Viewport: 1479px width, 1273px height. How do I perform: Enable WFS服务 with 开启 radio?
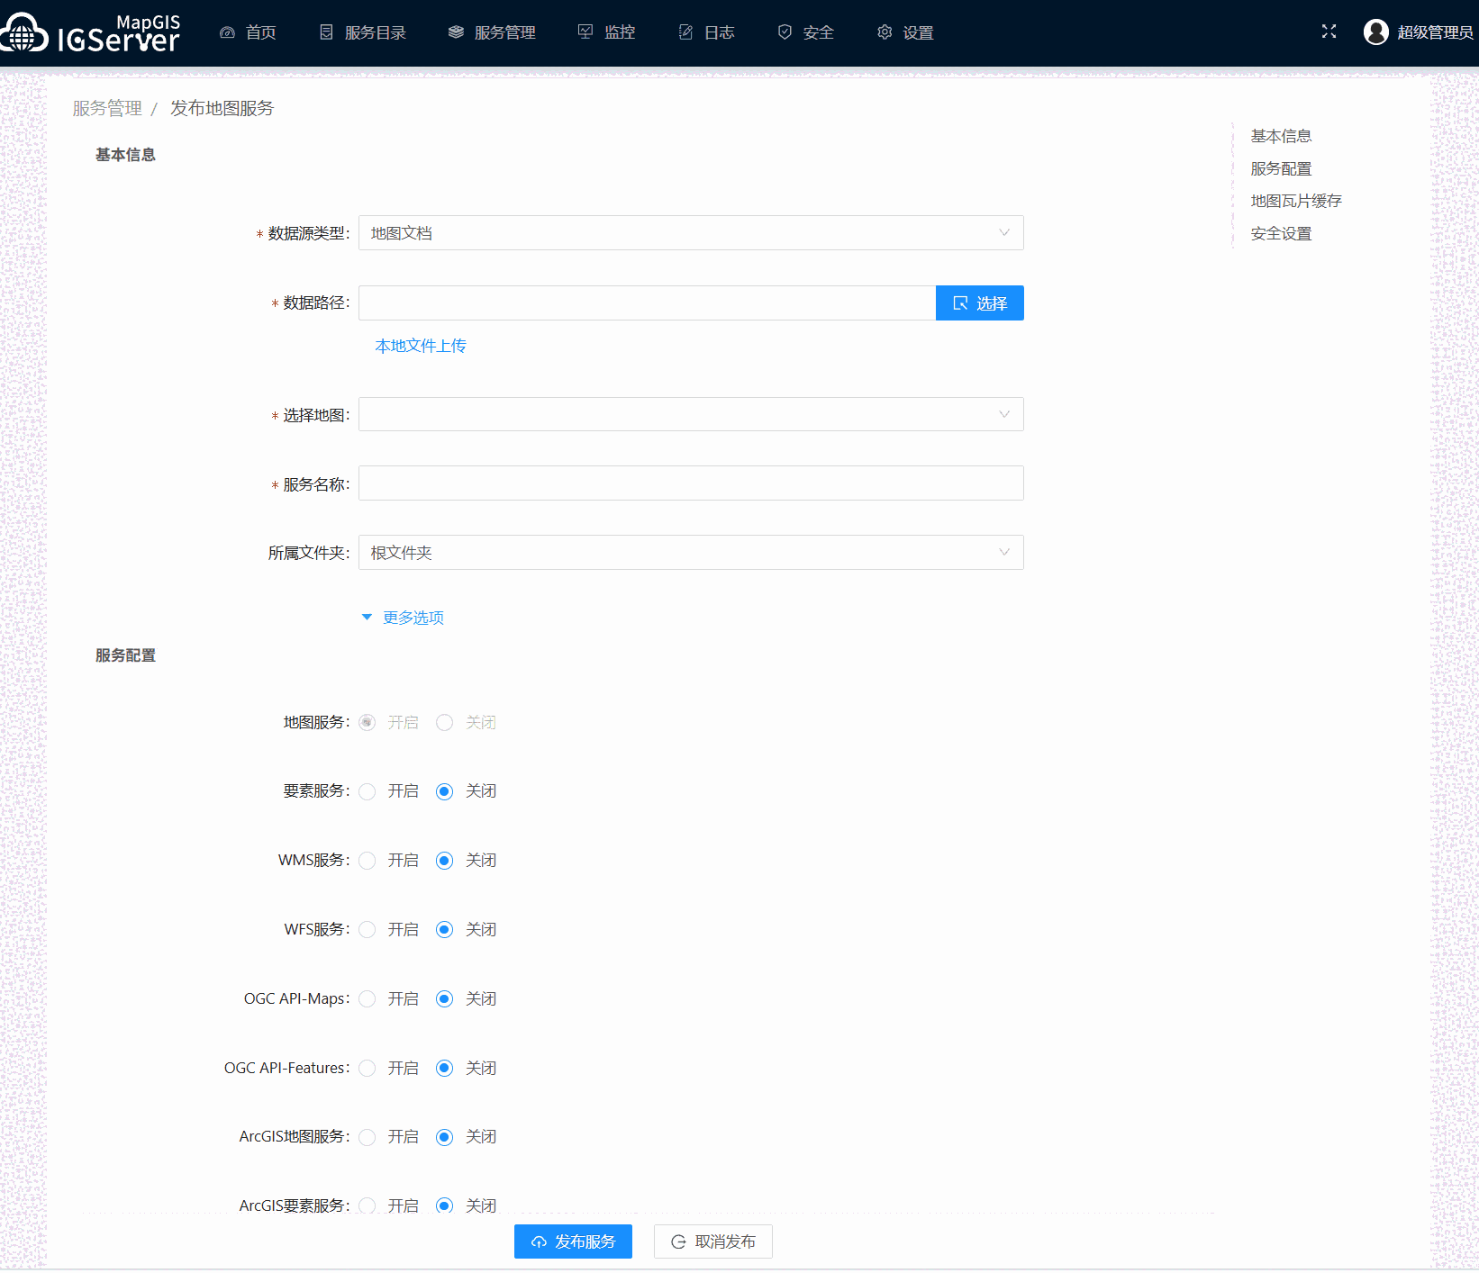pos(367,930)
